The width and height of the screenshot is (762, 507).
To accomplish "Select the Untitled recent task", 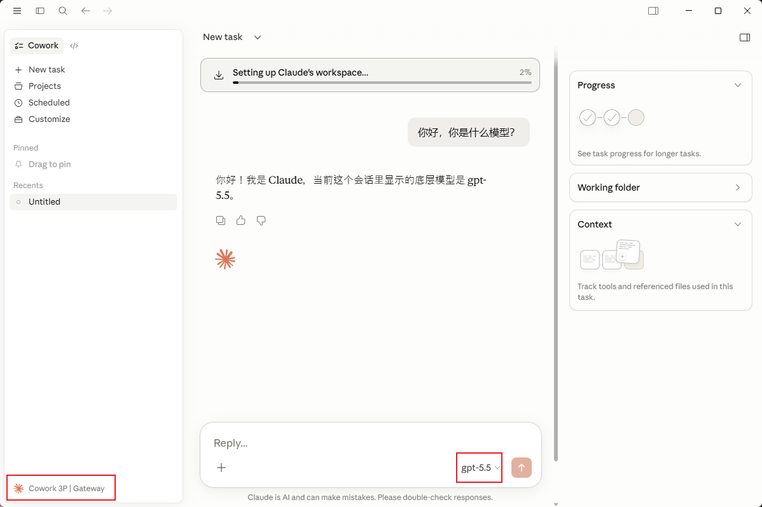I will pyautogui.click(x=94, y=201).
